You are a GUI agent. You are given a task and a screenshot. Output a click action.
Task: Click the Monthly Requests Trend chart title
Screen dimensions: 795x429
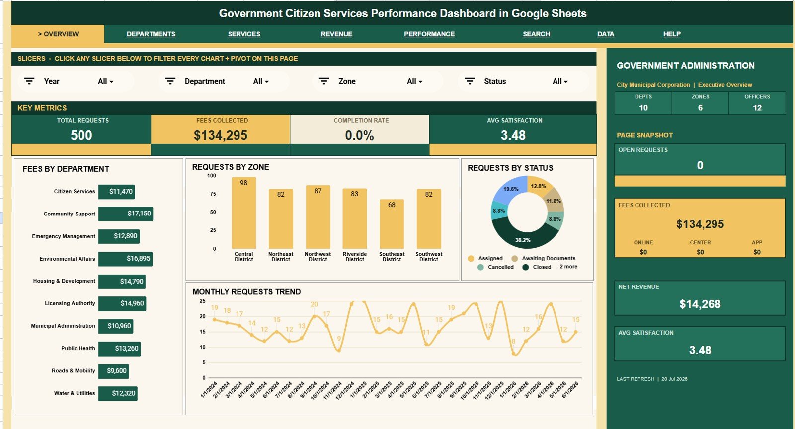tap(246, 292)
